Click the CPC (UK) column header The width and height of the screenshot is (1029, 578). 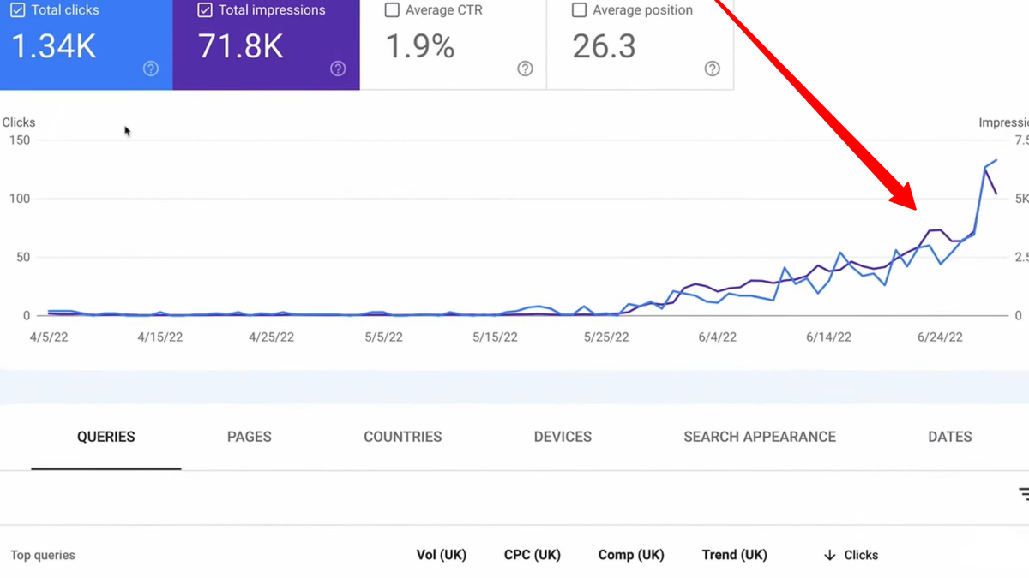click(533, 555)
